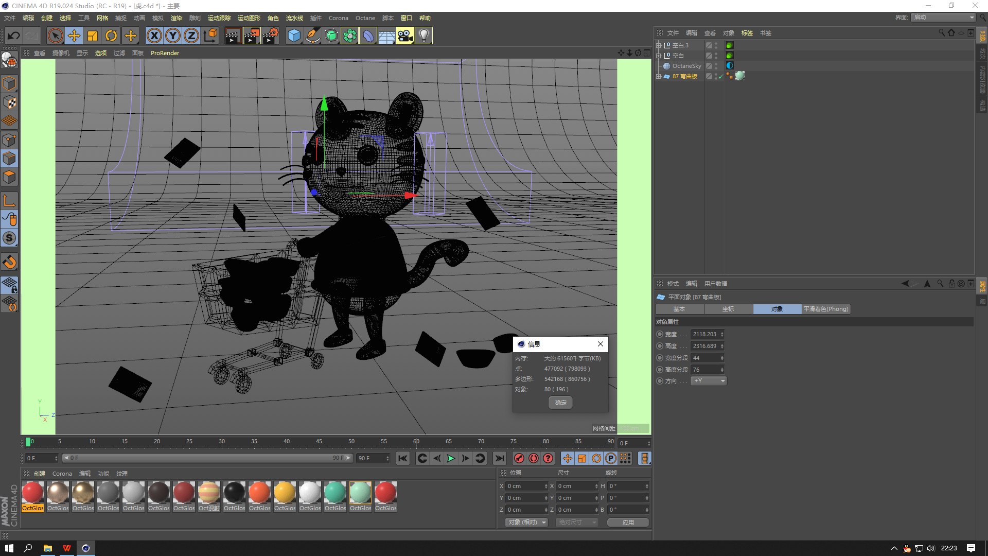The height and width of the screenshot is (556, 988).
Task: Toggle Y axis lock
Action: pos(173,36)
